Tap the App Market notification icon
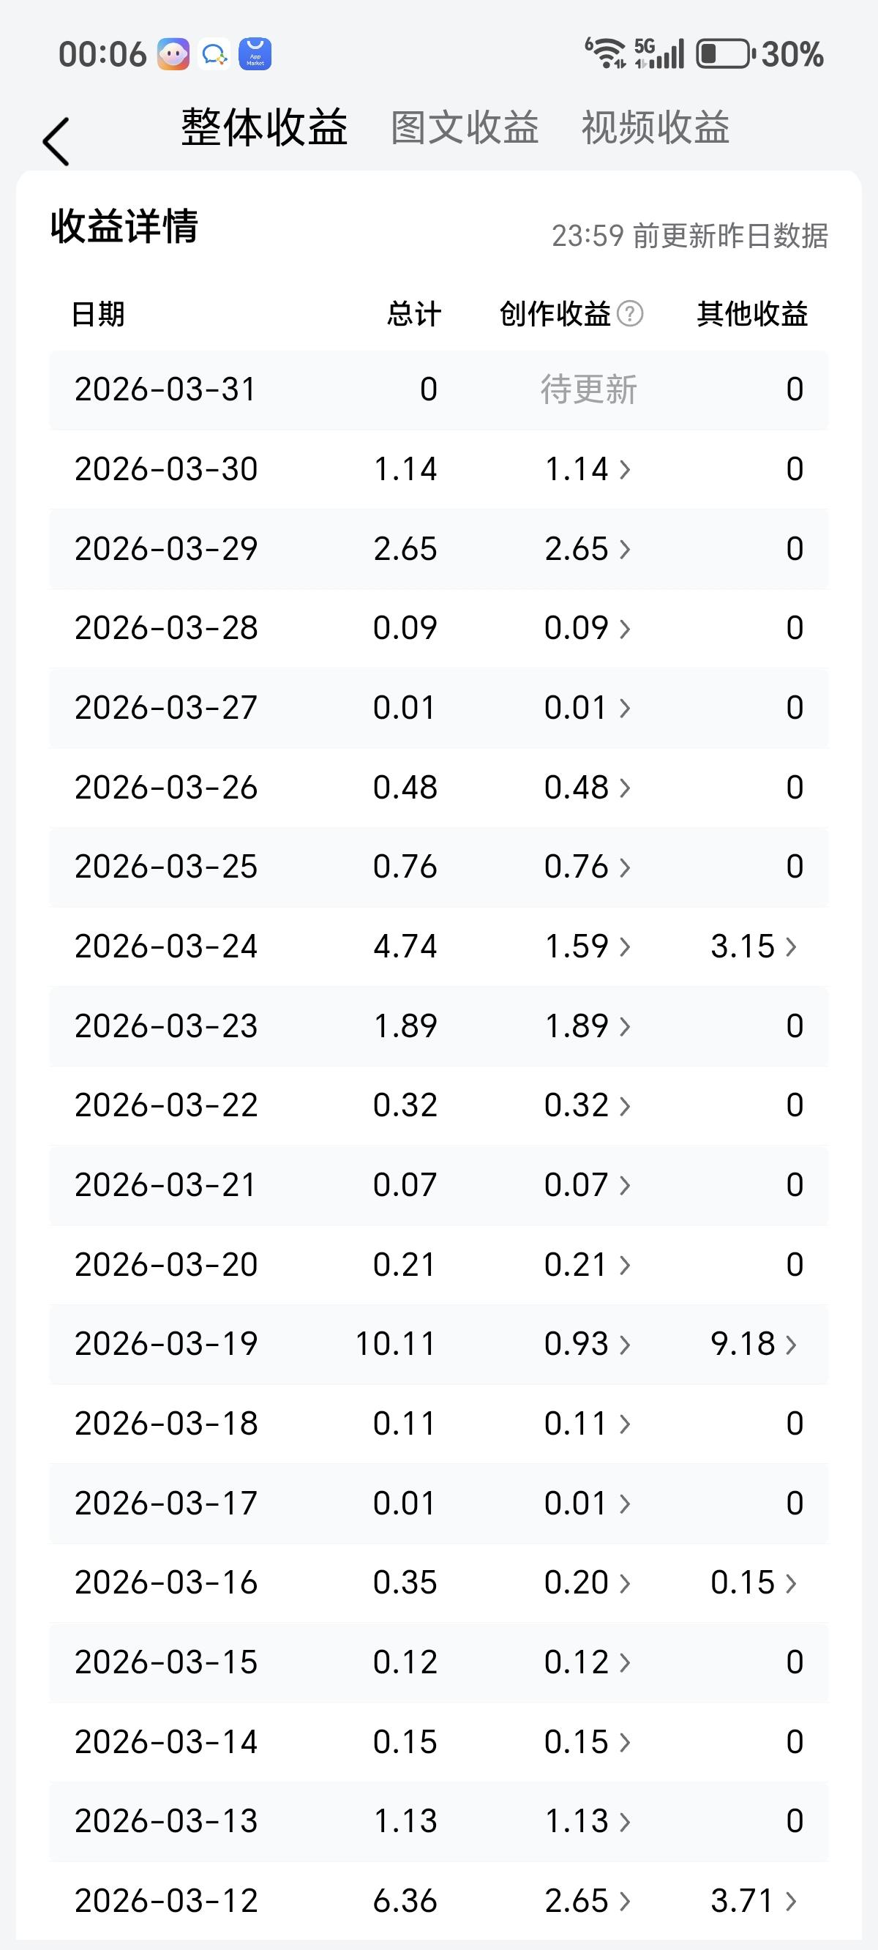Viewport: 878px width, 1950px height. pyautogui.click(x=255, y=54)
